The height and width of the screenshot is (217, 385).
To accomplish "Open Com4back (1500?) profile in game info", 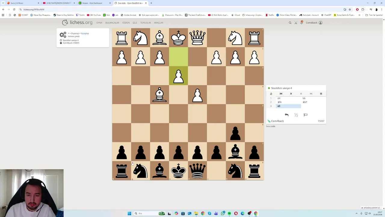I will 71,43.
